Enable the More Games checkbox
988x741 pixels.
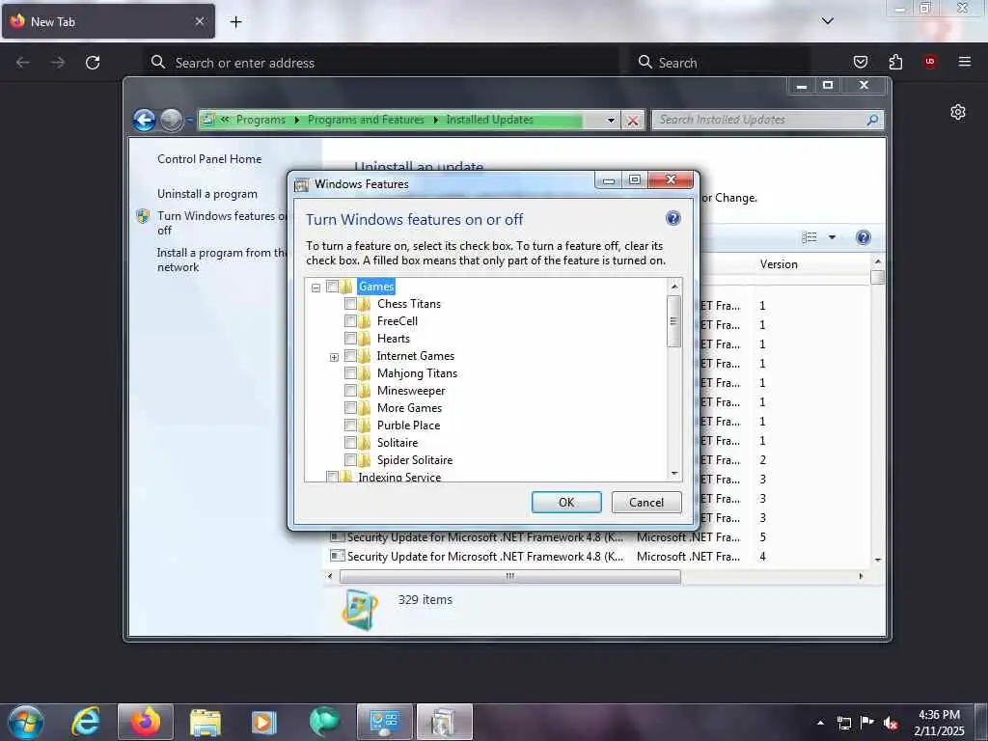(350, 408)
